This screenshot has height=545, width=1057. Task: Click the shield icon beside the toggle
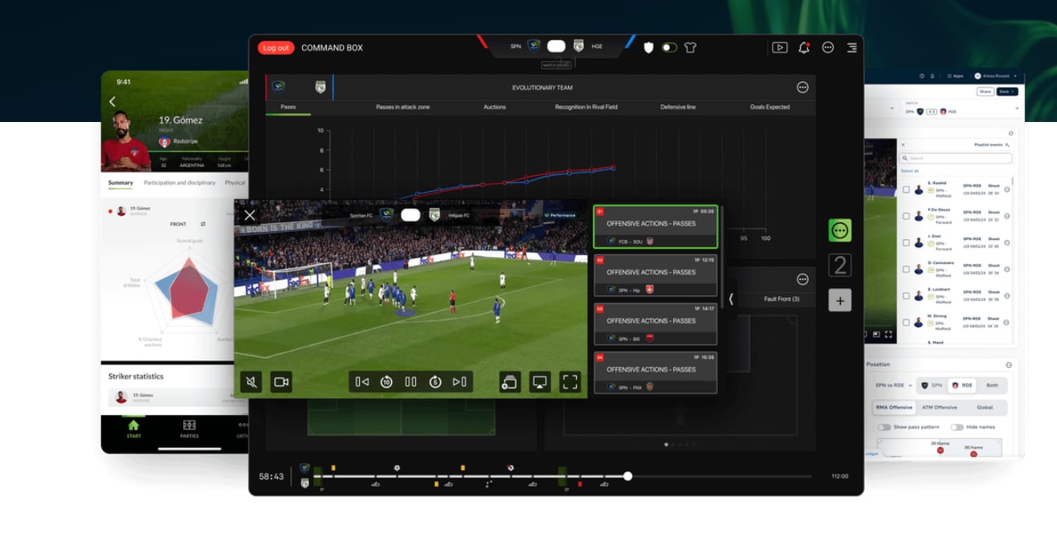coord(648,47)
